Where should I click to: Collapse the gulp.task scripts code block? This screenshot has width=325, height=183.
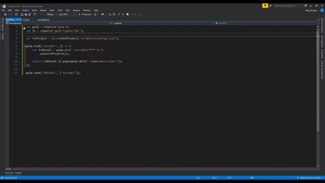pyautogui.click(x=24, y=46)
